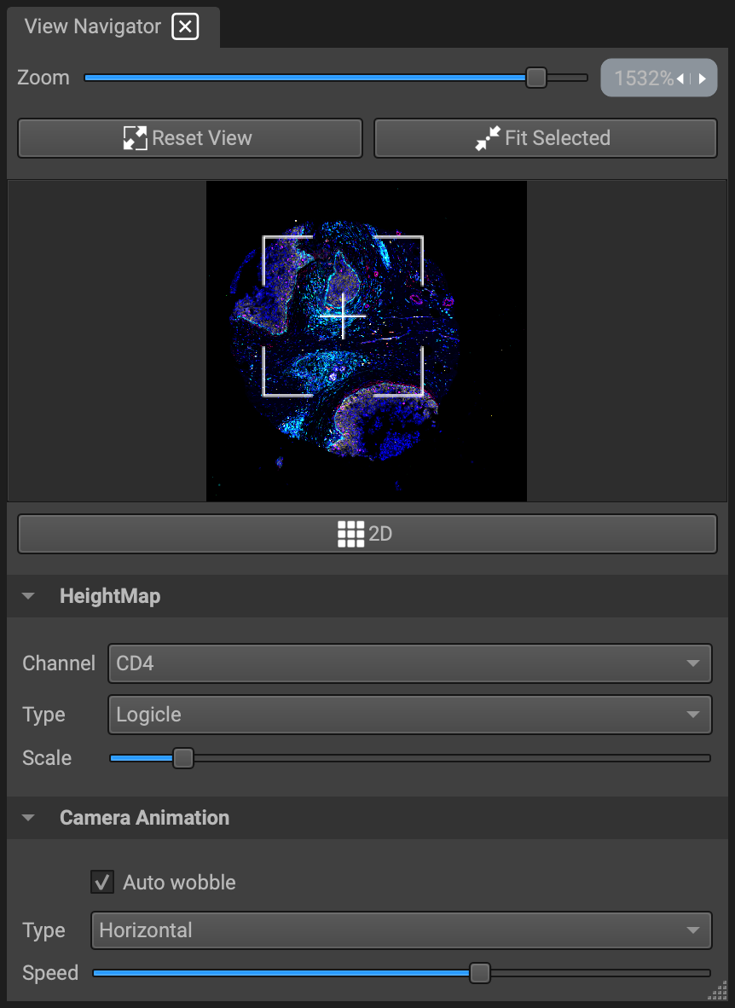Collapse the HeightMap section

(x=28, y=596)
